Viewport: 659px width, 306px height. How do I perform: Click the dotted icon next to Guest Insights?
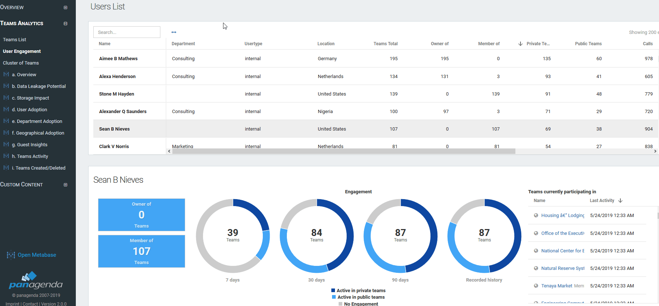pos(6,144)
